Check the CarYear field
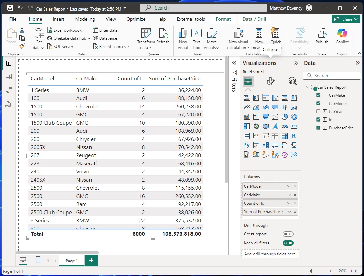364x276 pixels. click(318, 111)
